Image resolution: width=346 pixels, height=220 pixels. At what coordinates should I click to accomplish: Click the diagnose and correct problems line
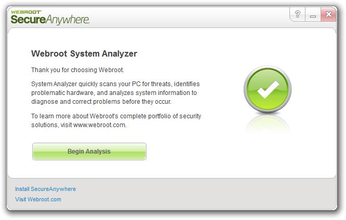[101, 102]
